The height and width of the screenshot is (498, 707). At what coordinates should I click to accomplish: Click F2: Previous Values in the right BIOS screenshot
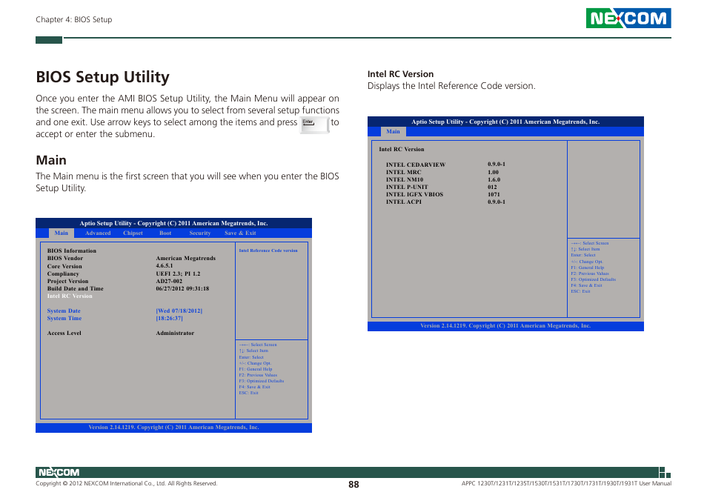(590, 273)
